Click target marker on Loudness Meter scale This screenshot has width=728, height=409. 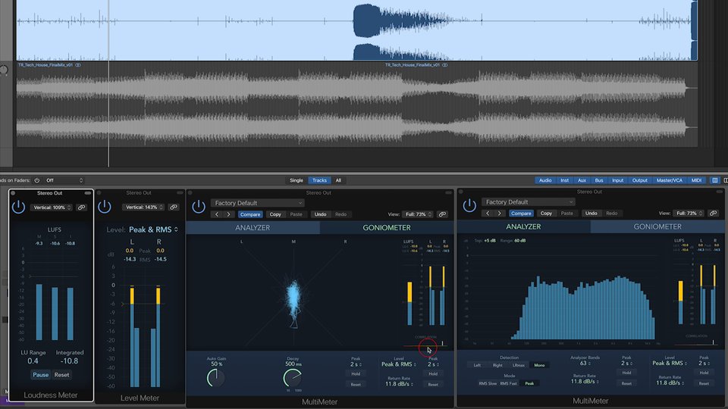pos(30,276)
